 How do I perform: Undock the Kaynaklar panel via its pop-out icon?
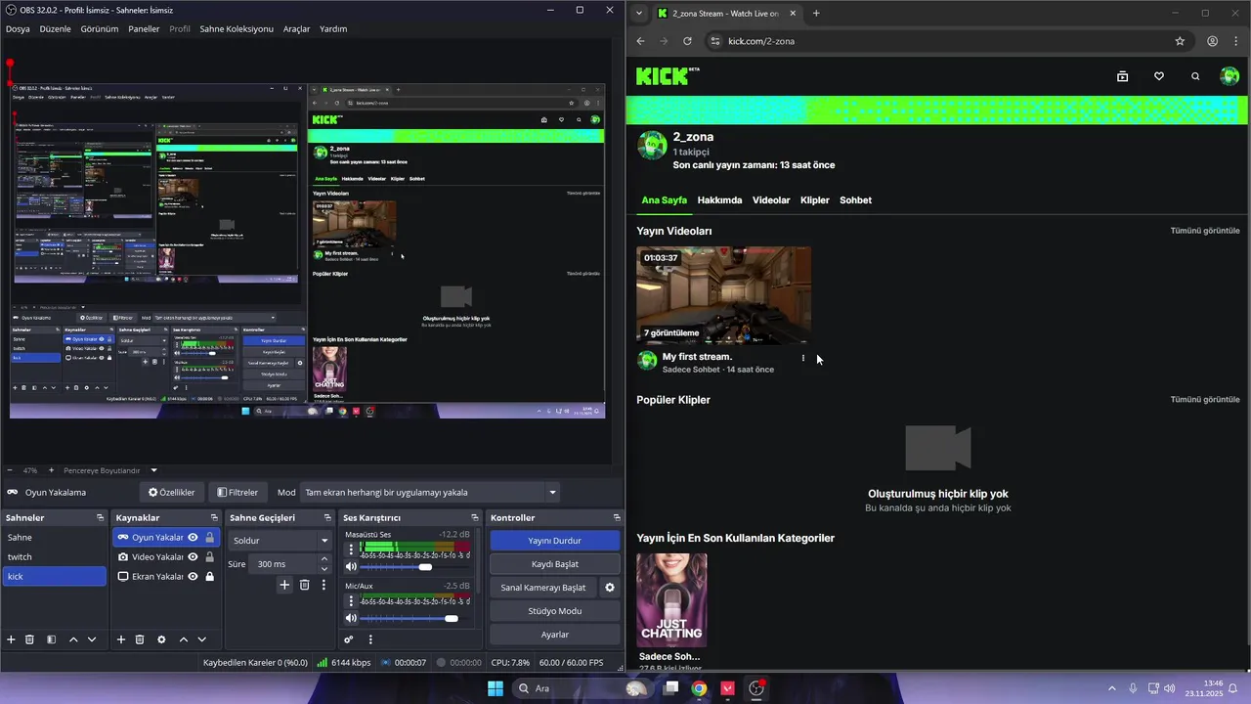click(x=214, y=517)
